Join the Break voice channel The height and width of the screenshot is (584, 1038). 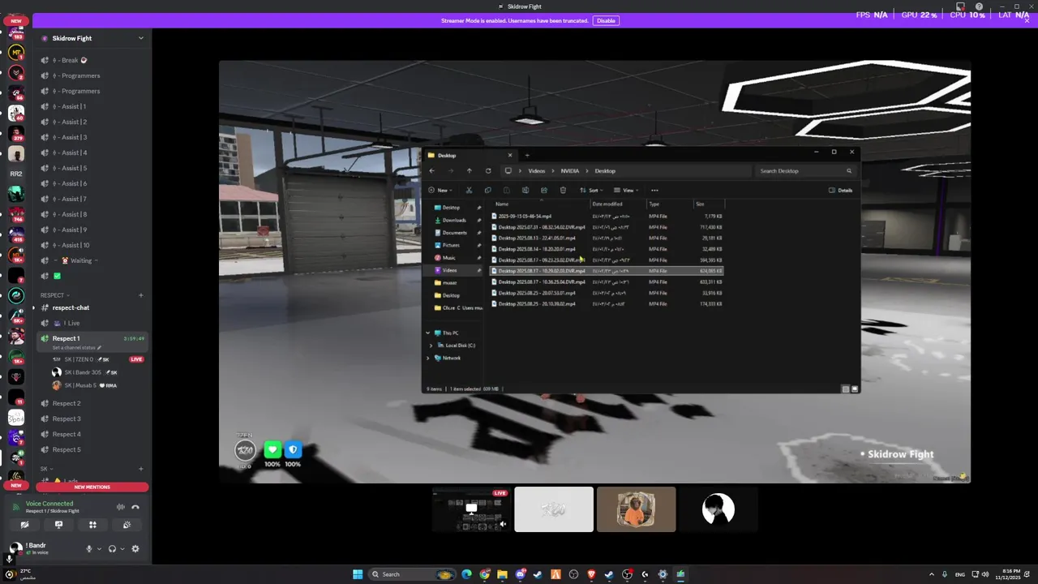coord(92,60)
